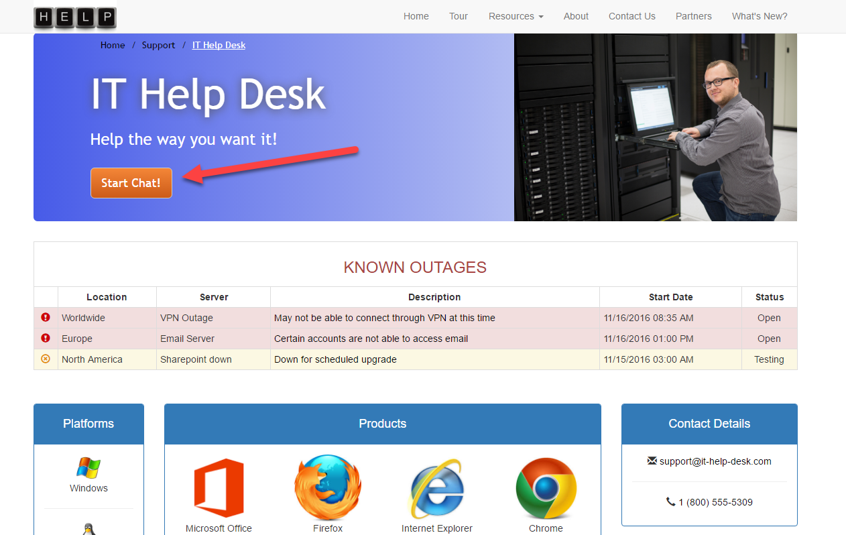The height and width of the screenshot is (535, 846).
Task: Click the Server column header
Action: tap(214, 297)
